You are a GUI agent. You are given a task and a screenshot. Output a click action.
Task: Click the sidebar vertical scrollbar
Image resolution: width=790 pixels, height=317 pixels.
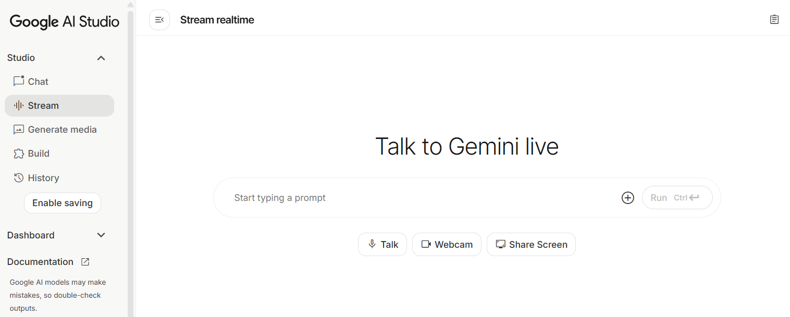[131, 156]
